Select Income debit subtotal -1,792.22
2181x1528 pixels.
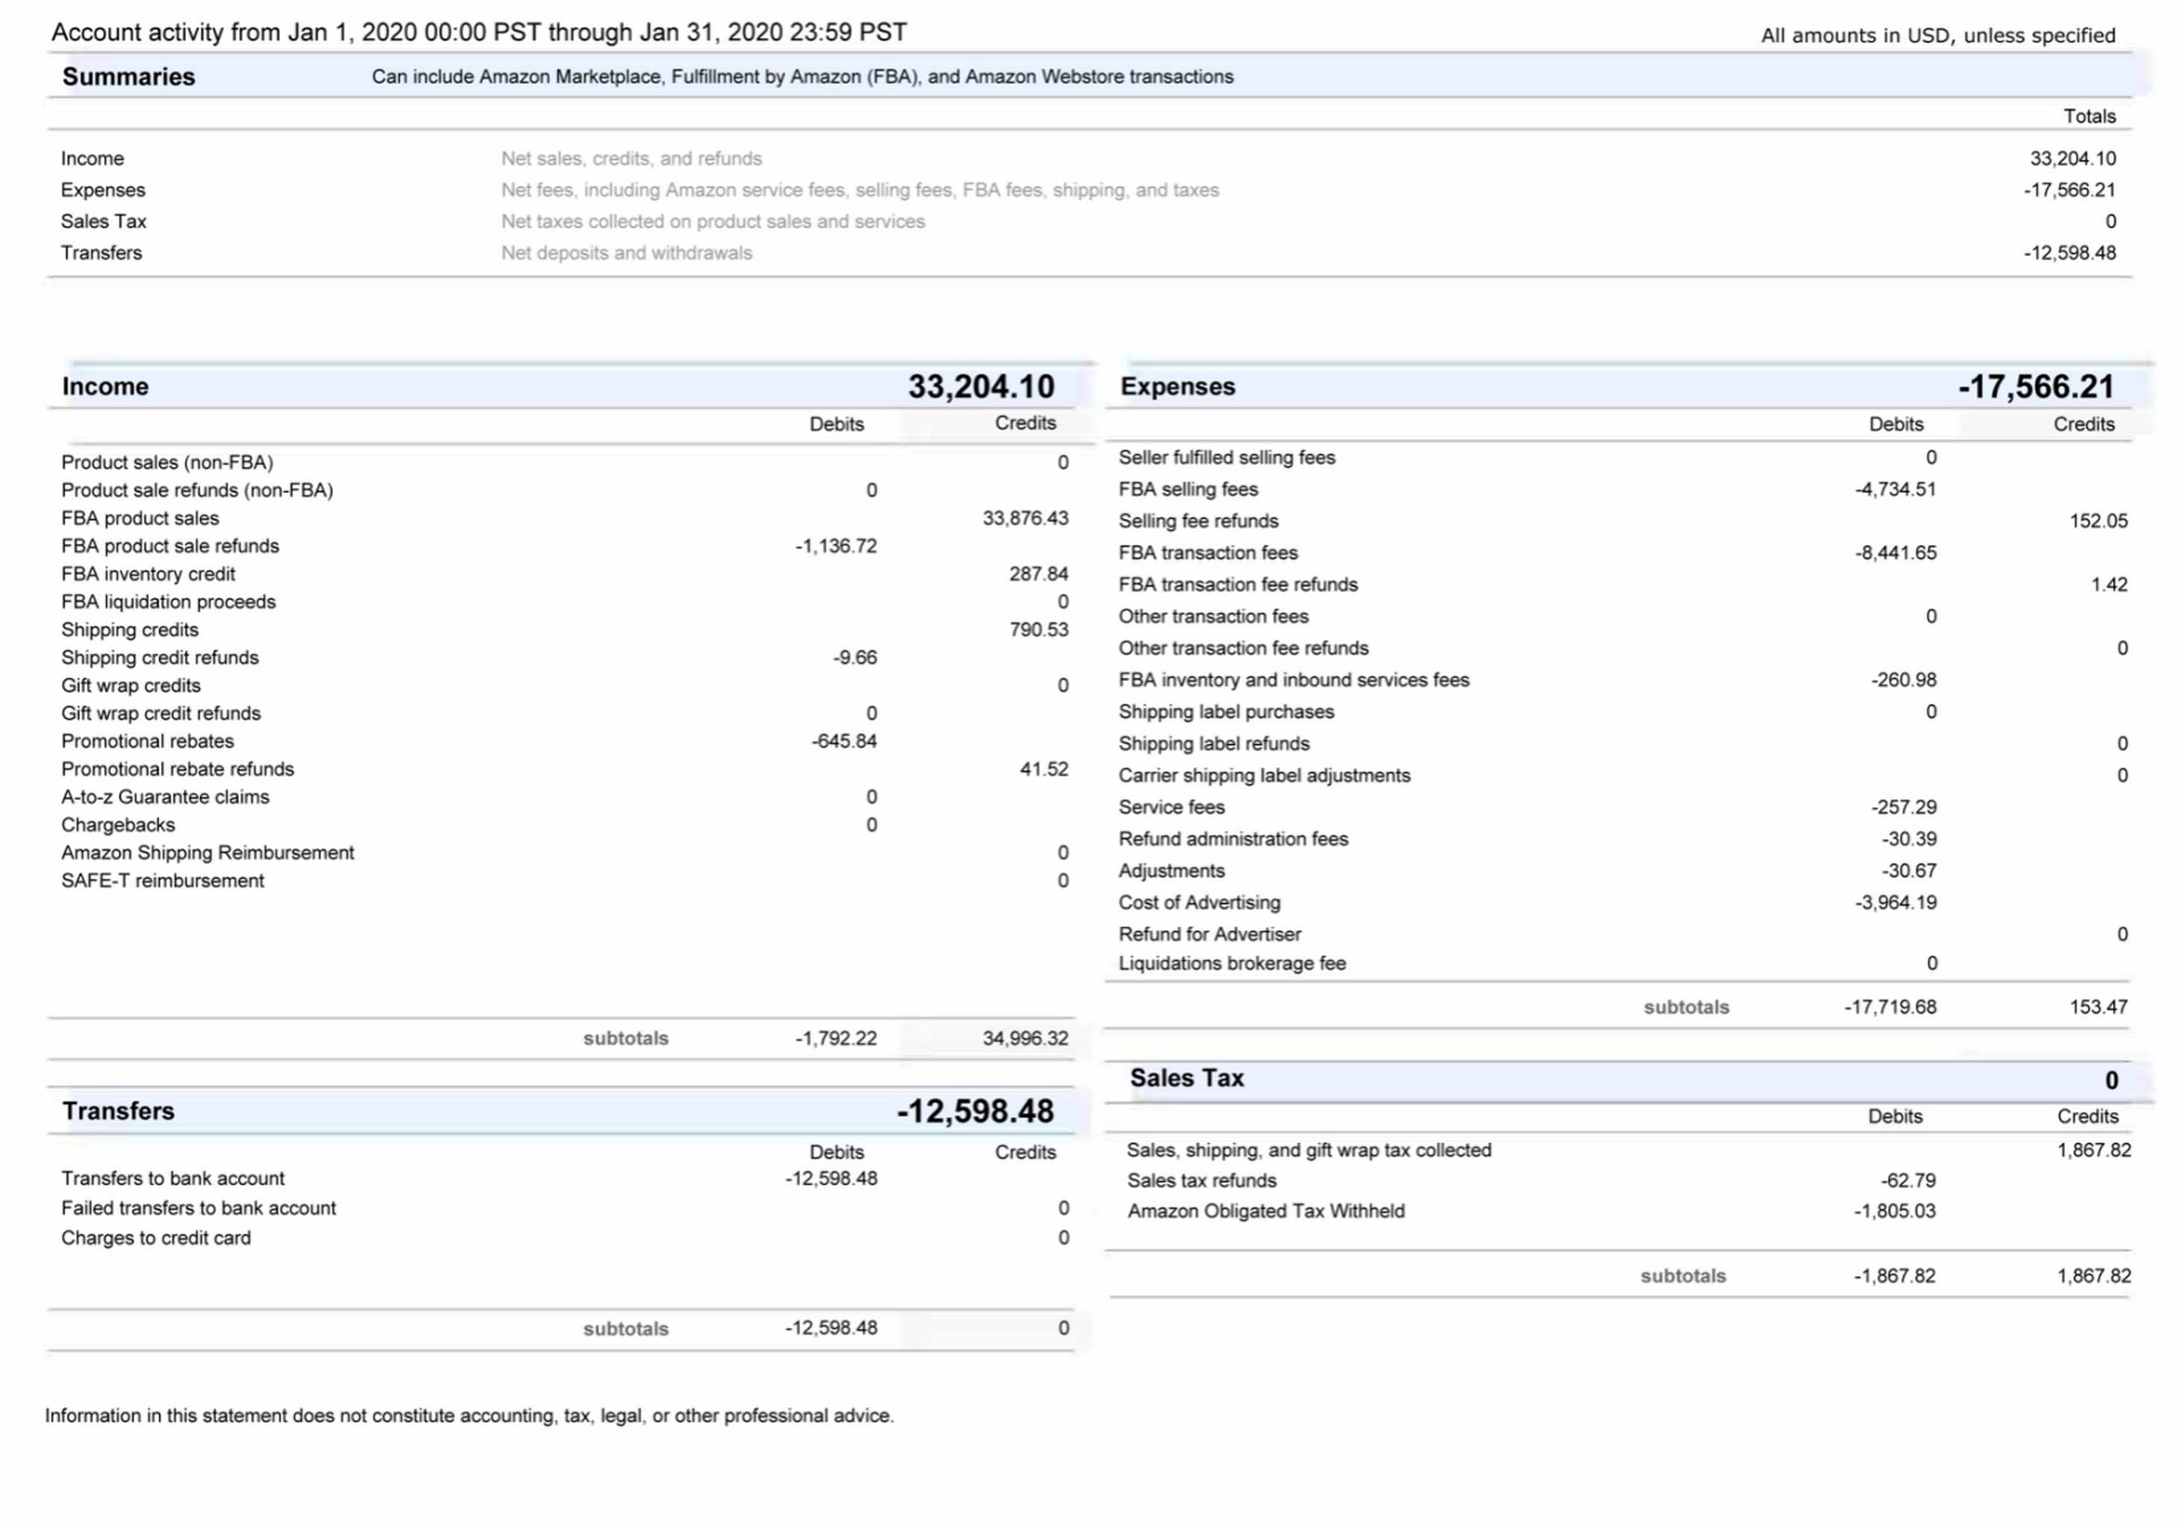(x=836, y=1039)
